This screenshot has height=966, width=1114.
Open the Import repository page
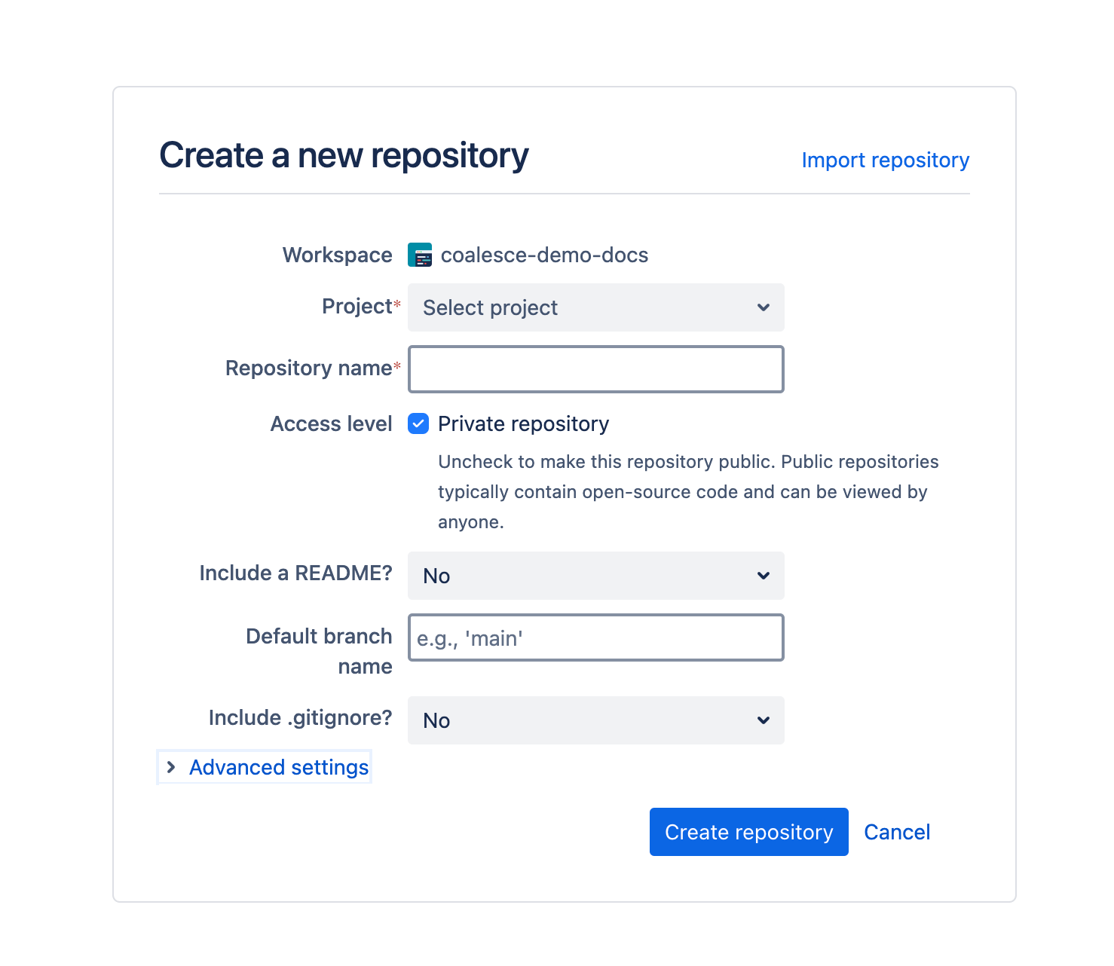[885, 160]
